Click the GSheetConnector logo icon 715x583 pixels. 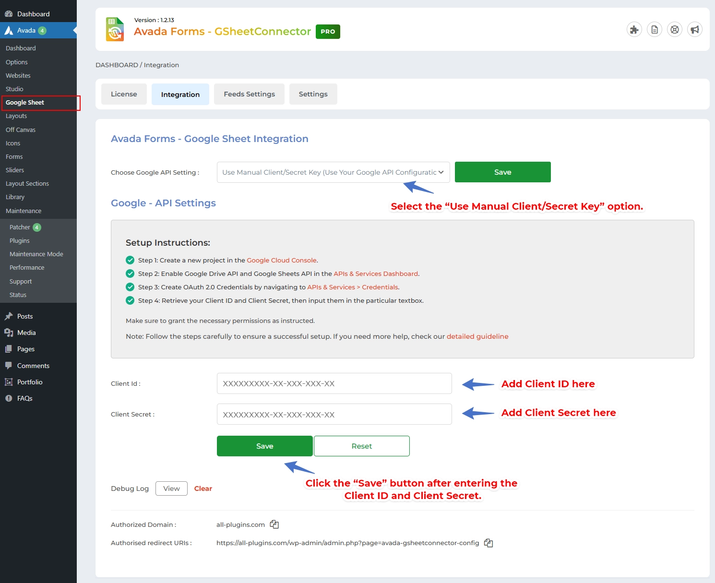(115, 29)
